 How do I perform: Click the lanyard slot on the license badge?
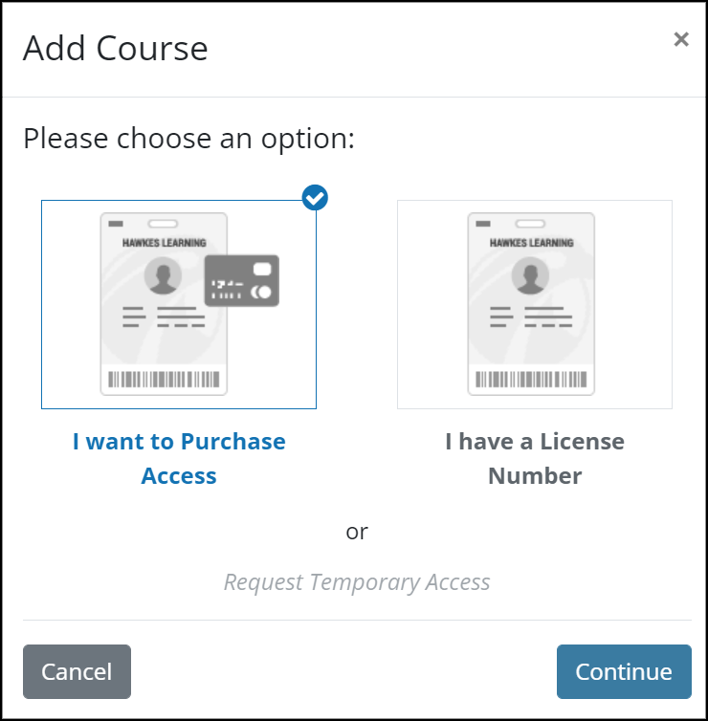coord(532,223)
